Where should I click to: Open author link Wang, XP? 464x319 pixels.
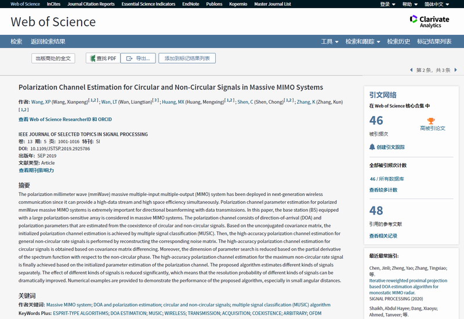coord(41,102)
